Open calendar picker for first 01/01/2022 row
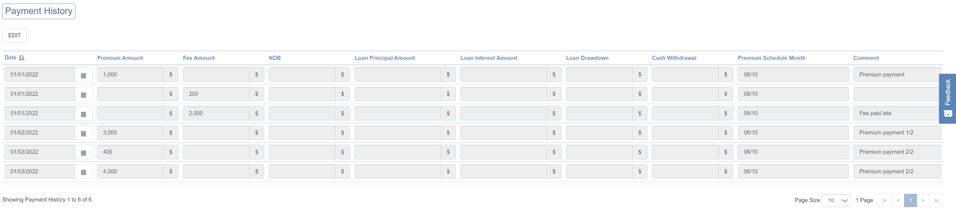This screenshot has width=956, height=209. tap(83, 75)
